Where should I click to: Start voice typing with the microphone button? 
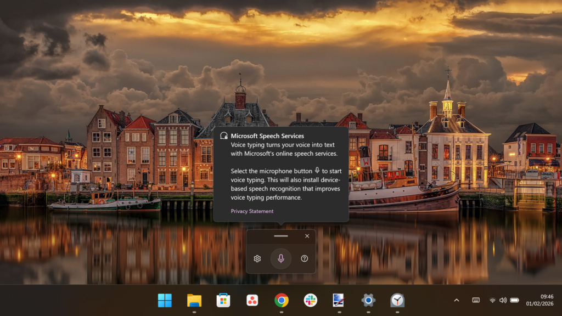point(281,258)
